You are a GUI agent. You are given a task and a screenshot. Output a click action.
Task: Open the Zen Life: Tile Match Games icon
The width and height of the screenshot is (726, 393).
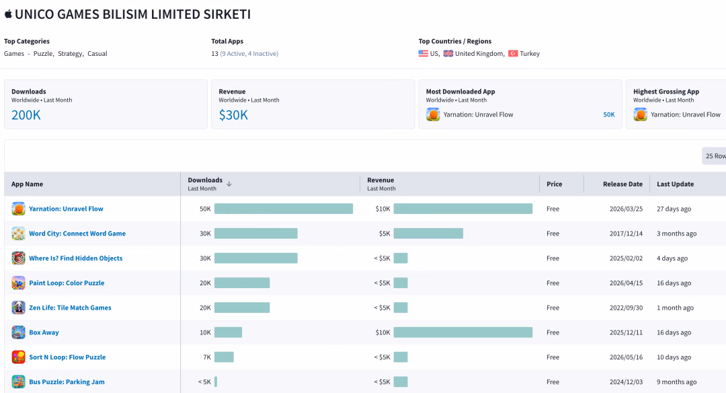[19, 308]
